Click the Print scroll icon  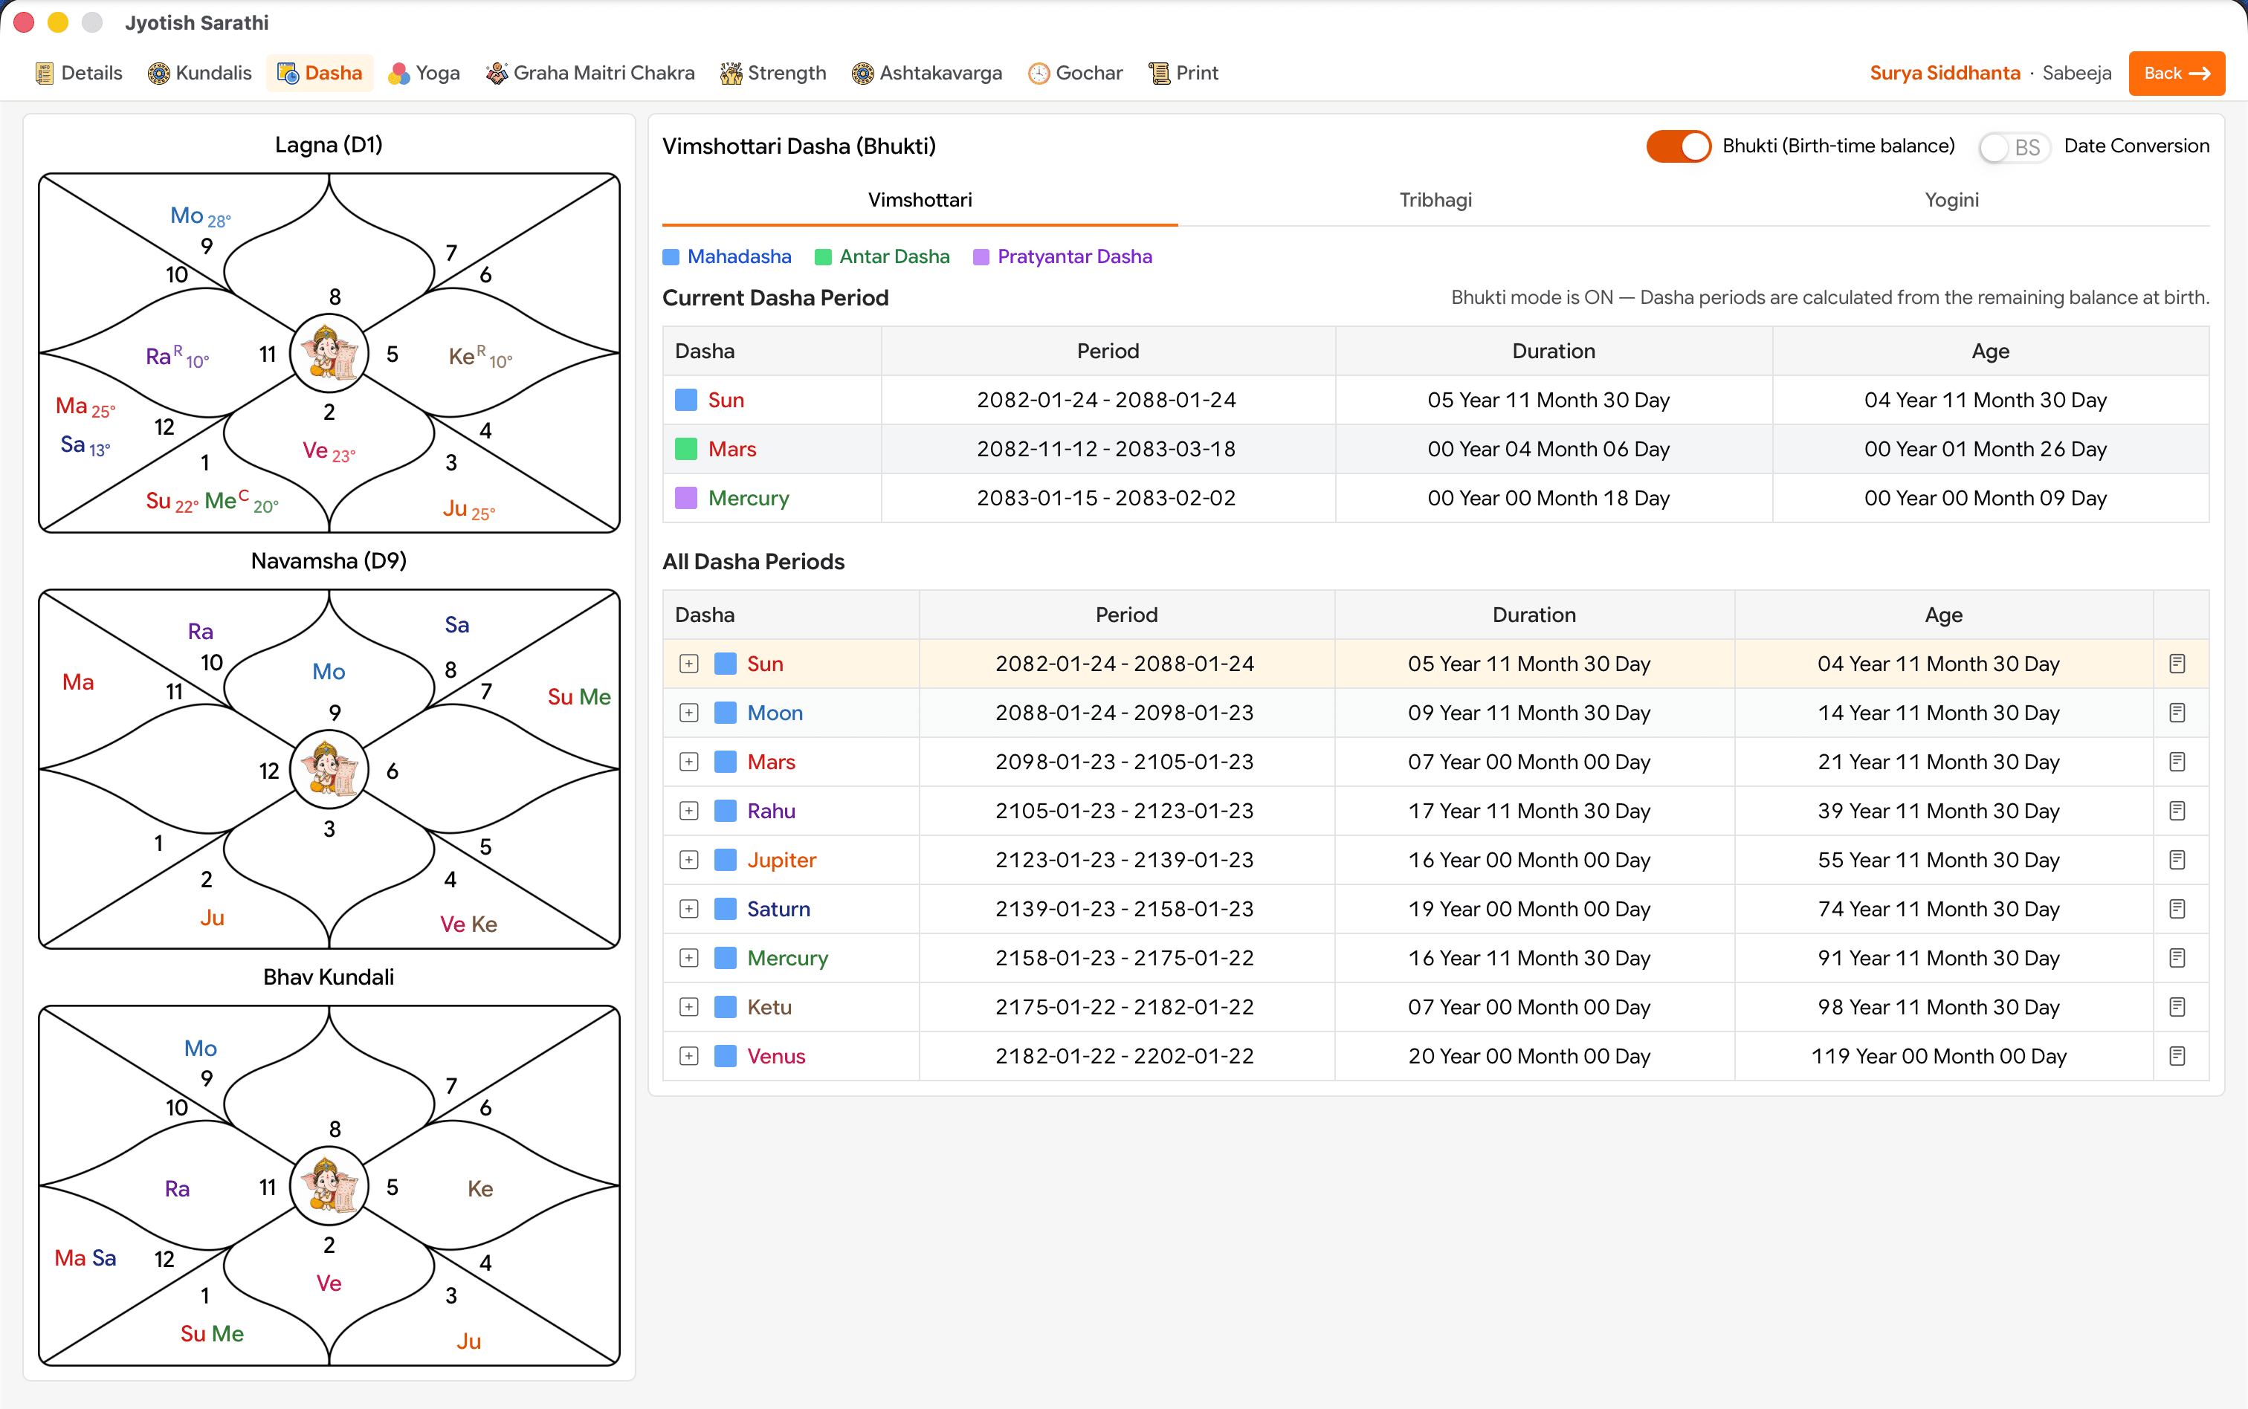click(1158, 73)
